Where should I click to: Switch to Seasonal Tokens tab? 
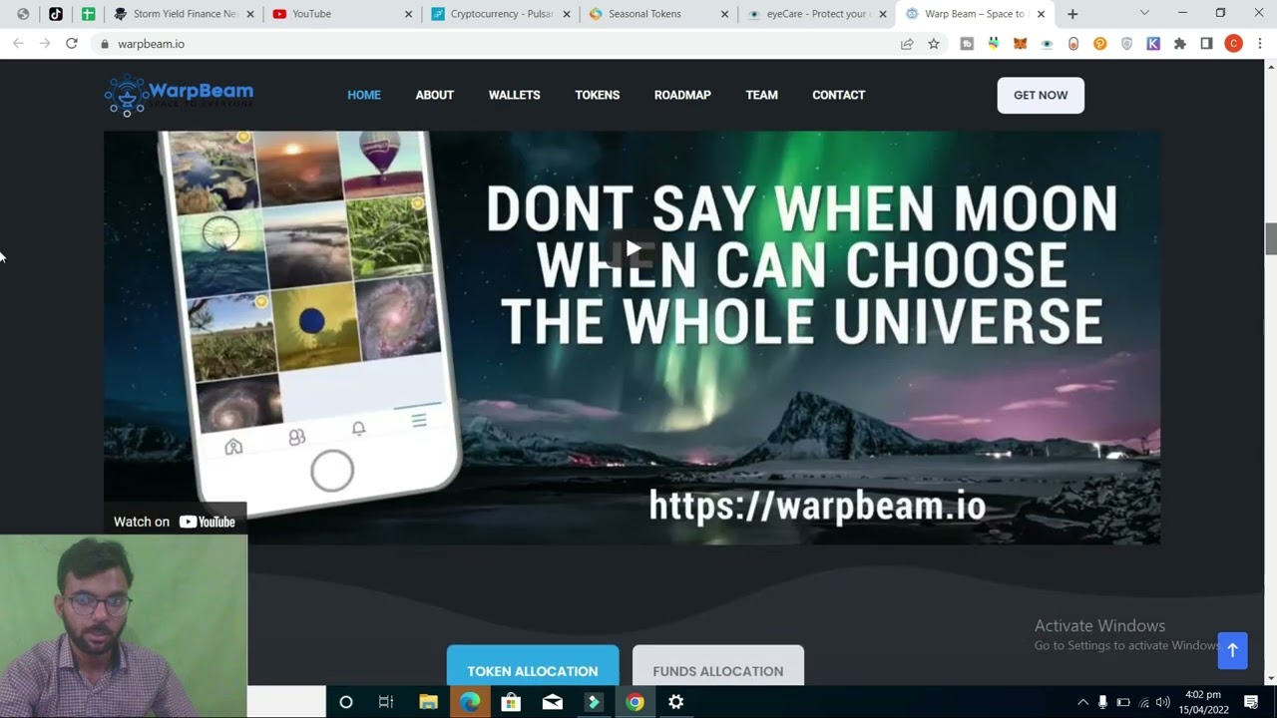click(659, 14)
